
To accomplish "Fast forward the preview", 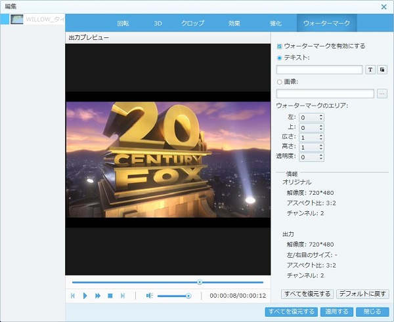I will pos(98,296).
